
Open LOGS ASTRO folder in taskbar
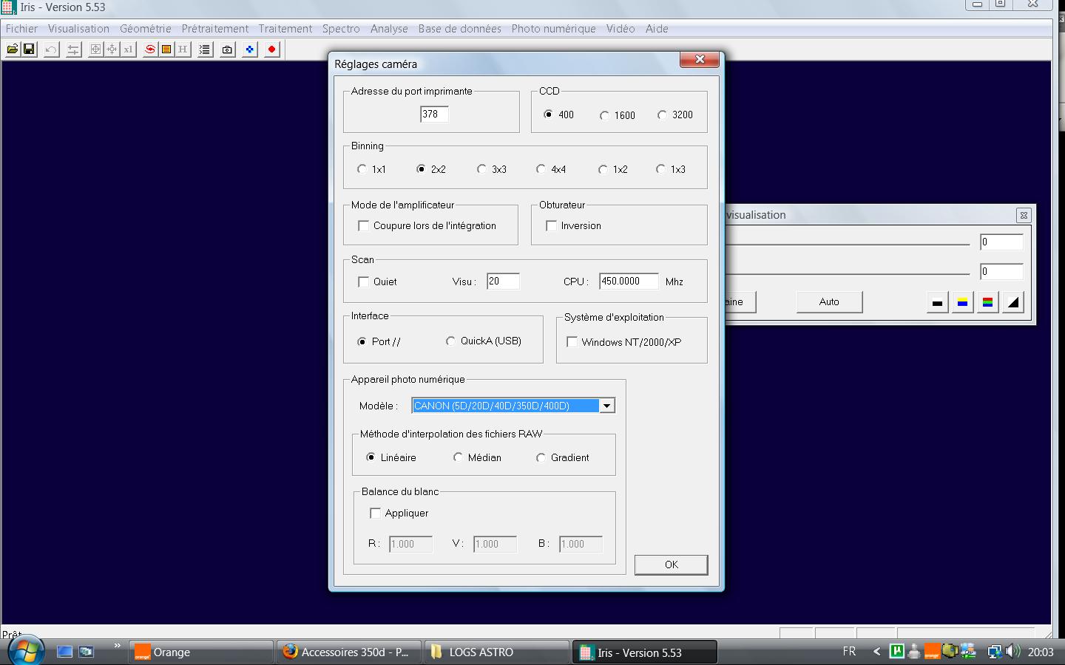(x=496, y=652)
